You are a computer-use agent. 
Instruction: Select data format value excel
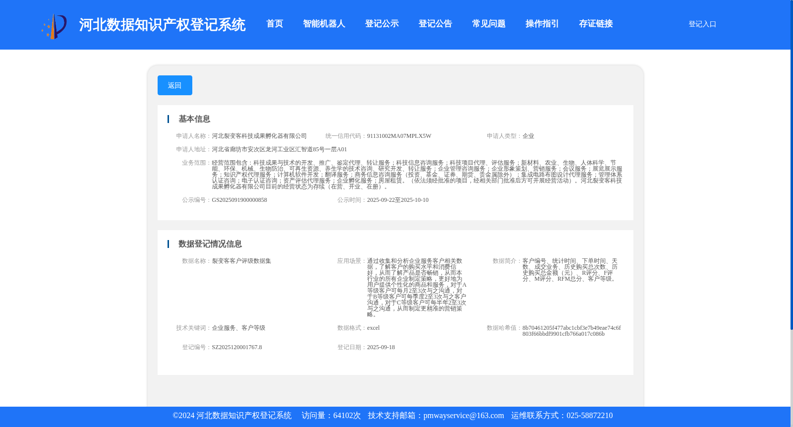point(373,328)
